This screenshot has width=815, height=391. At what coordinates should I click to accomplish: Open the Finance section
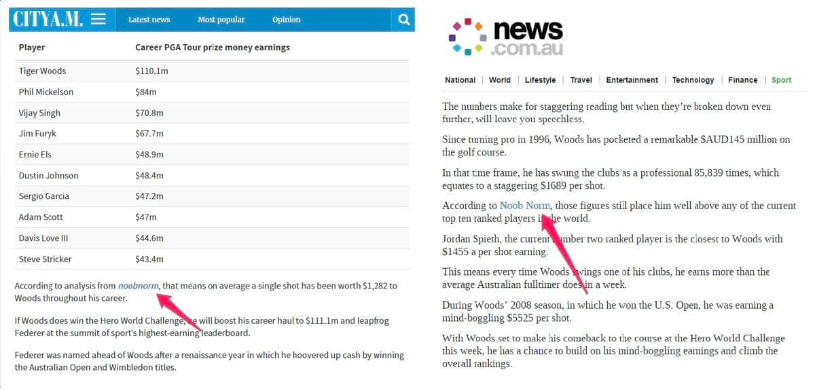click(x=742, y=79)
